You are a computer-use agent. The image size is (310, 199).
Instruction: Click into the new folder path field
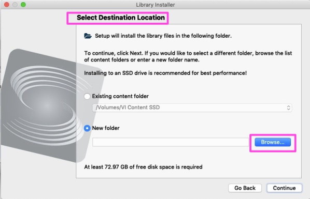pyautogui.click(x=171, y=142)
